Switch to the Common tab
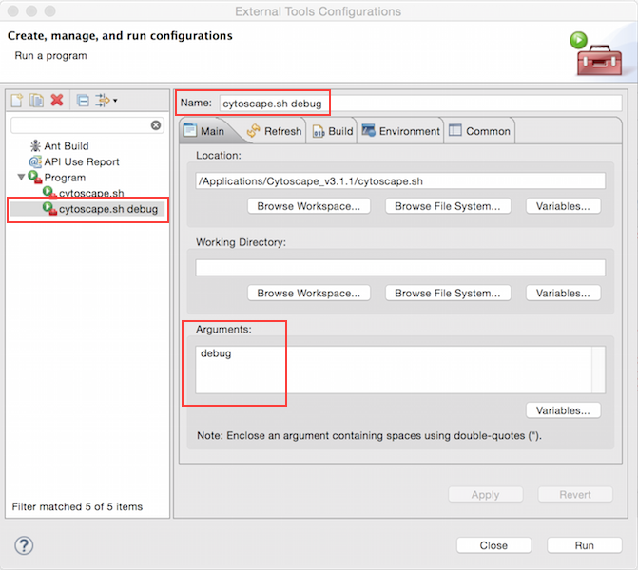638x570 pixels. click(x=480, y=131)
